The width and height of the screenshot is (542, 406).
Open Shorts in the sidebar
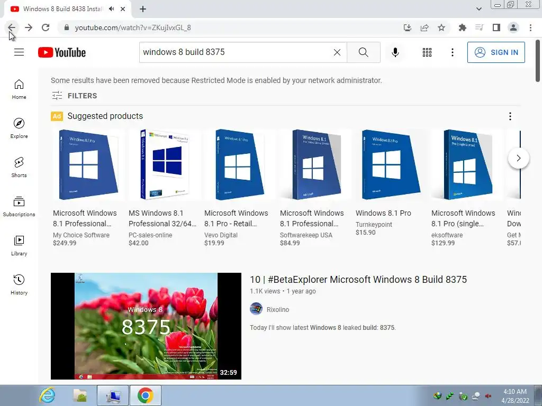coord(19,168)
